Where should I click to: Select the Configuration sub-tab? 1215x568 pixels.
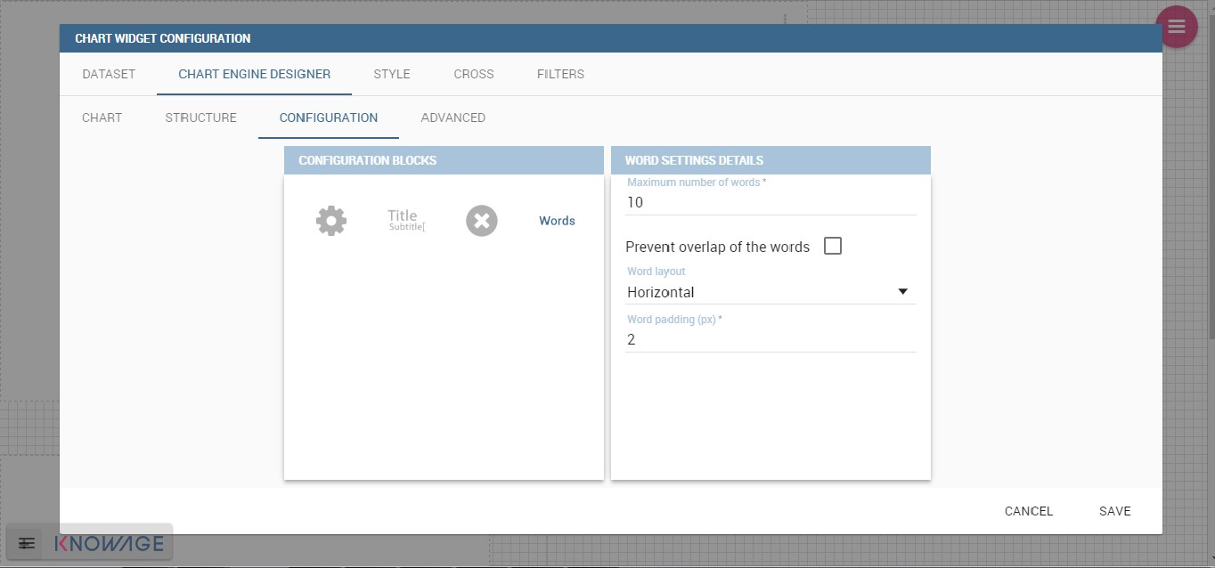pyautogui.click(x=329, y=118)
